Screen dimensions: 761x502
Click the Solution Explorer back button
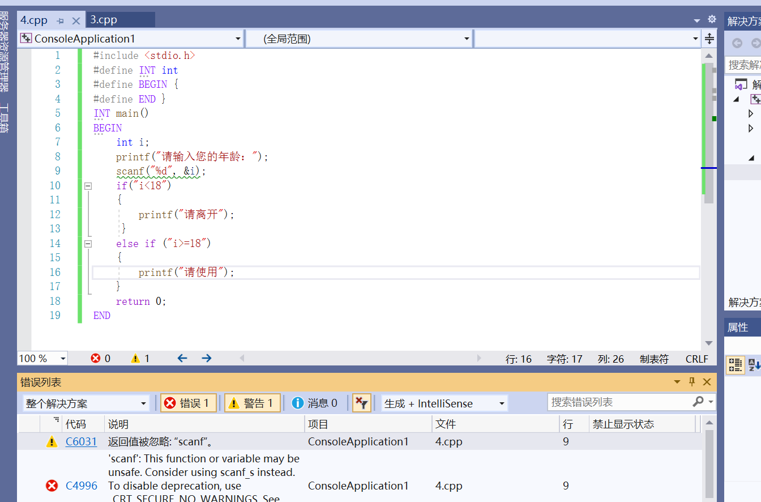pos(737,43)
